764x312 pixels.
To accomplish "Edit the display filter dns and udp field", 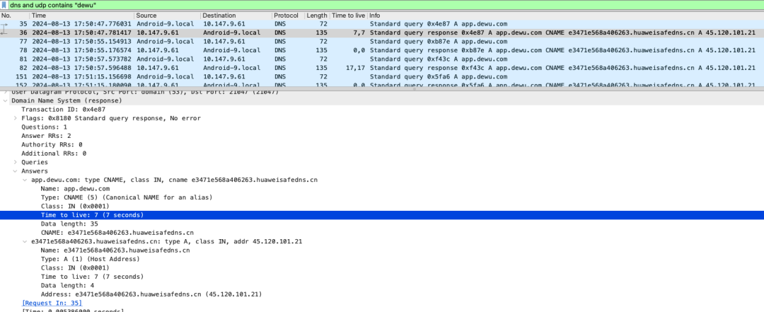I will (385, 5).
